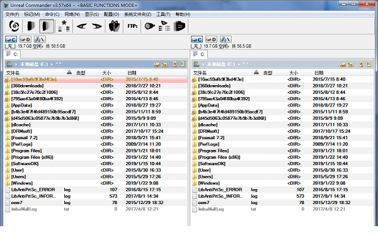The image size is (378, 235).
Task: Click the asterisk select-group toolbar icon
Action: pos(64,26)
